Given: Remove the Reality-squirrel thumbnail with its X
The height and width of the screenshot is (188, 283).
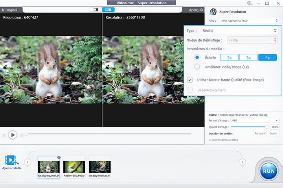Looking at the screenshot, I should click(x=59, y=157).
